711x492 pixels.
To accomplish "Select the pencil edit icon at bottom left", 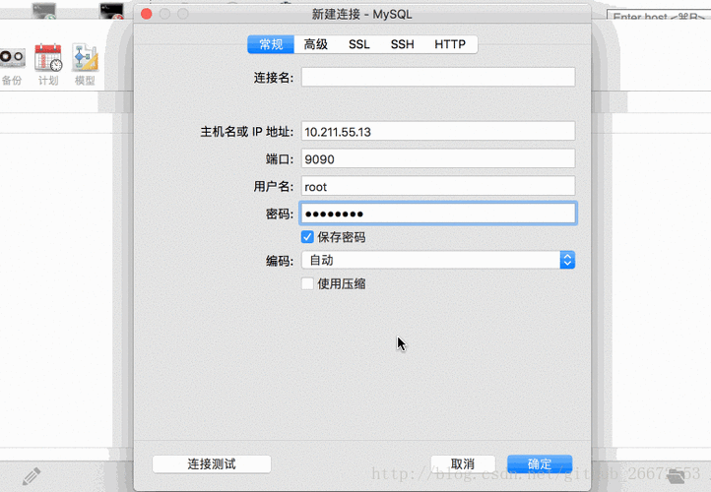I will [32, 476].
